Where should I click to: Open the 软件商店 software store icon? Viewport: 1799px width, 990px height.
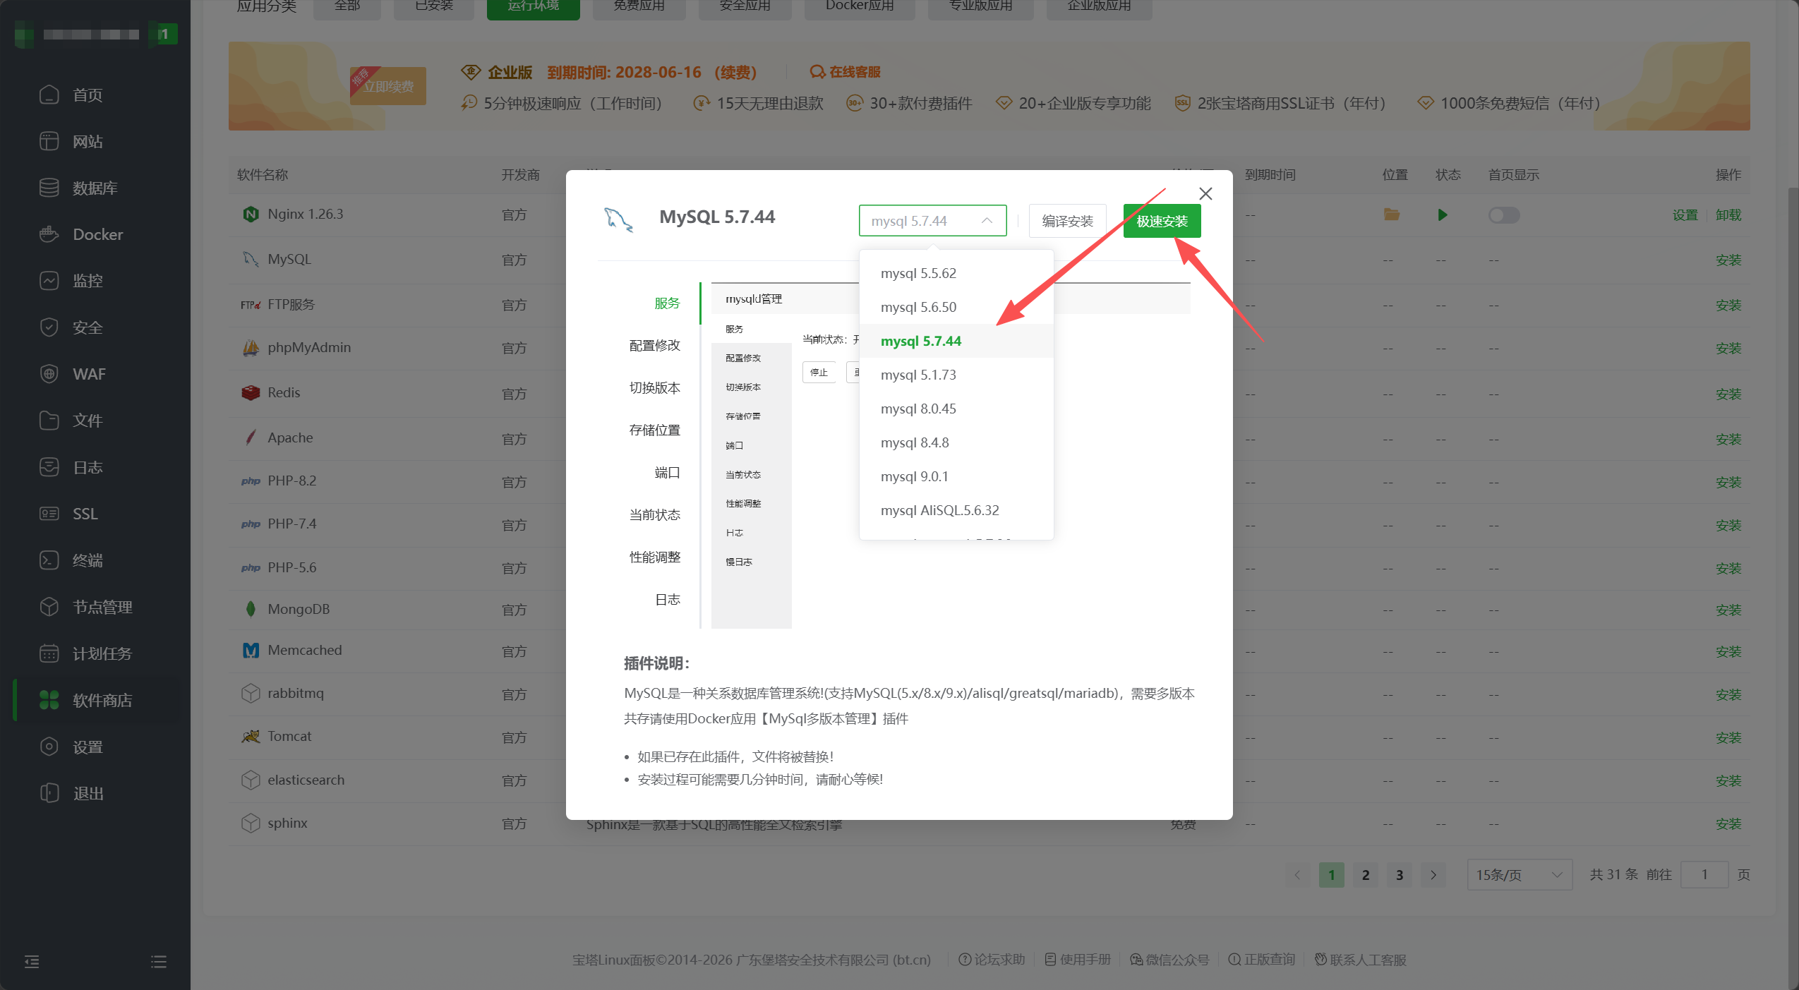pyautogui.click(x=49, y=700)
